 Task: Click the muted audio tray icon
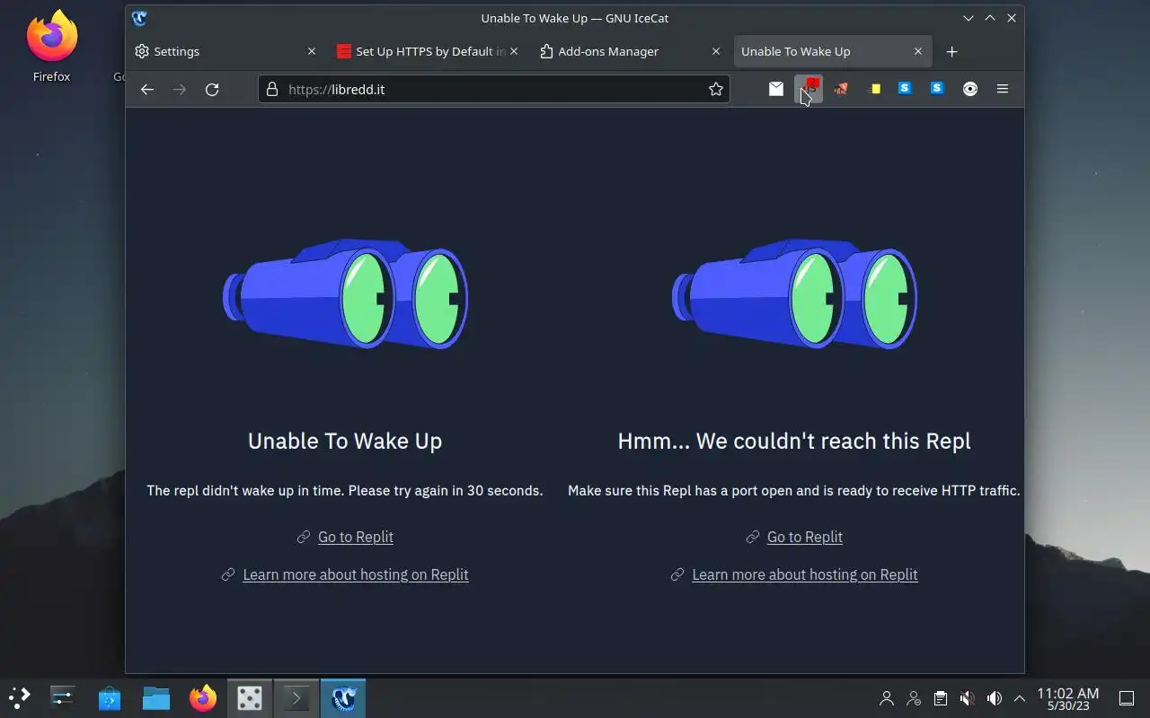[967, 698]
